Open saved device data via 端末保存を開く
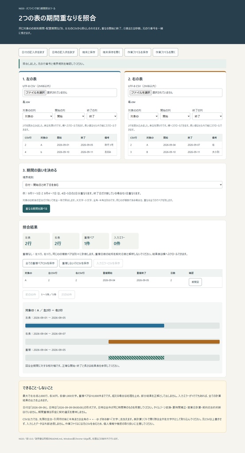The width and height of the screenshot is (245, 453). pos(111,52)
